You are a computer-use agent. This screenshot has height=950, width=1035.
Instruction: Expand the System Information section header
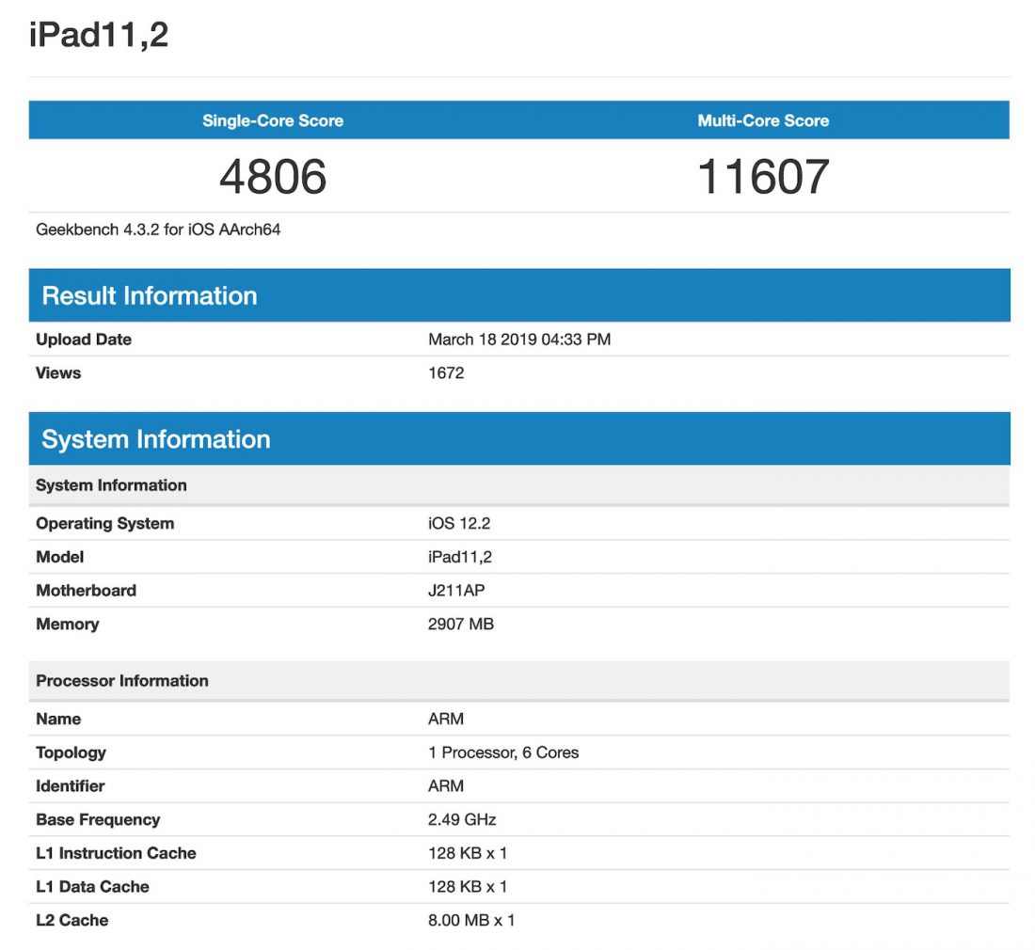(155, 438)
